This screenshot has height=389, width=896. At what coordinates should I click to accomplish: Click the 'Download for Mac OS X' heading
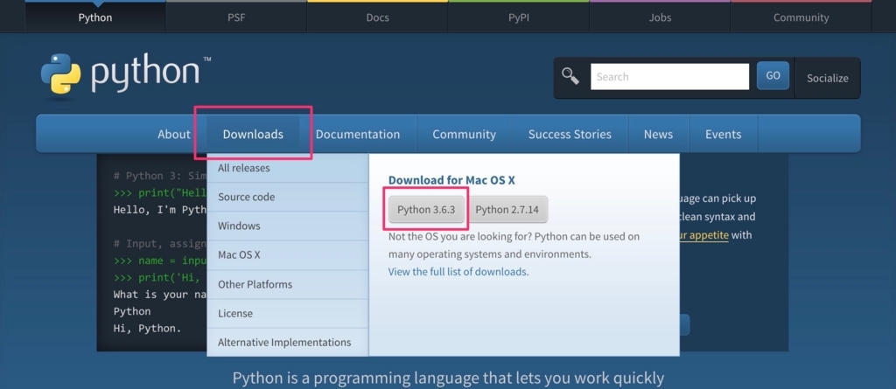451,180
